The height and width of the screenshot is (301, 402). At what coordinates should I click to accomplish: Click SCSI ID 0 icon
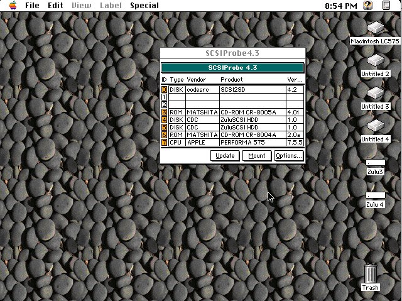[164, 89]
